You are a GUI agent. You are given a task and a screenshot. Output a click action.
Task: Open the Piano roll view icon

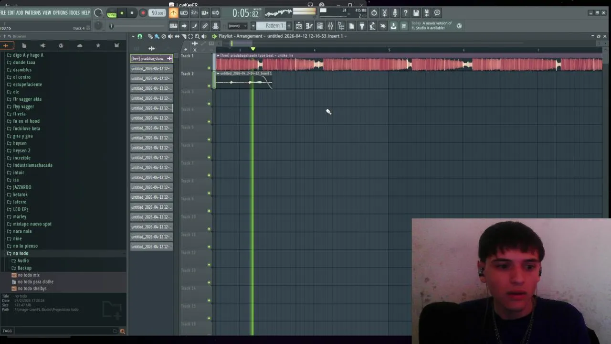309,26
